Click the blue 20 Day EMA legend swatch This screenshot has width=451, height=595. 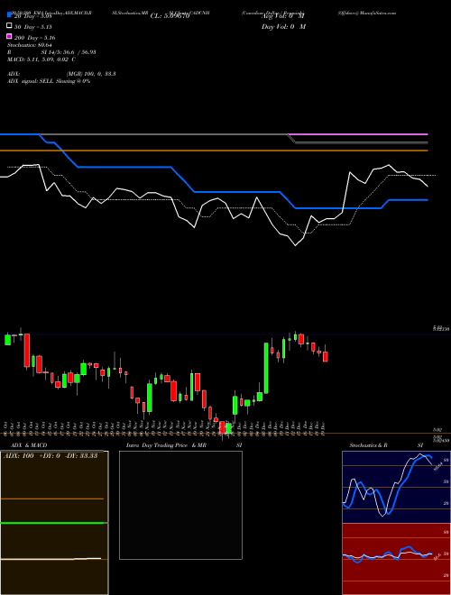[x=9, y=15]
